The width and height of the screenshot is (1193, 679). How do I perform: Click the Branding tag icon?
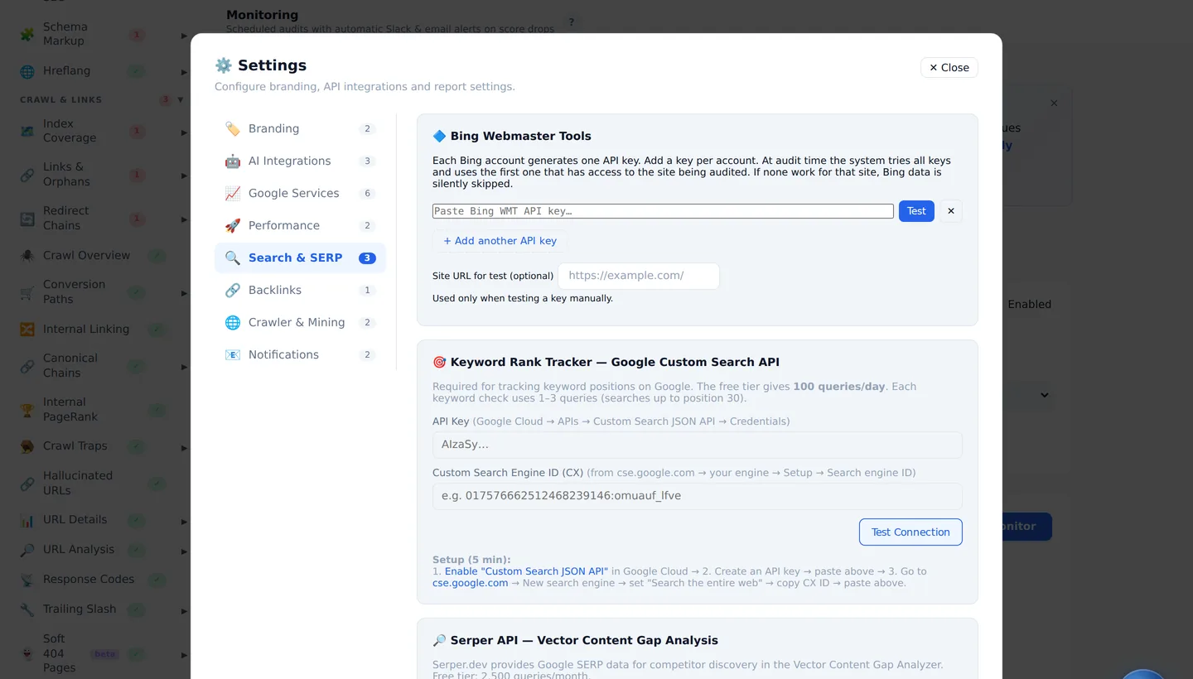coord(233,128)
